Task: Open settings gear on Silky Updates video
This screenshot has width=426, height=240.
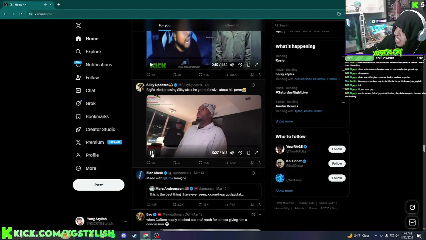Action: click(240, 153)
